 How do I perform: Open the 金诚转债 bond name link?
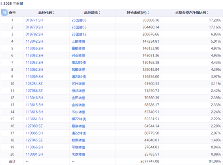pos(78,105)
